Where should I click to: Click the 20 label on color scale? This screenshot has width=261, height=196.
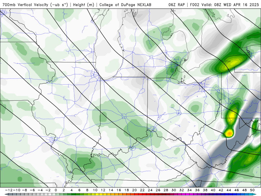[134, 190]
